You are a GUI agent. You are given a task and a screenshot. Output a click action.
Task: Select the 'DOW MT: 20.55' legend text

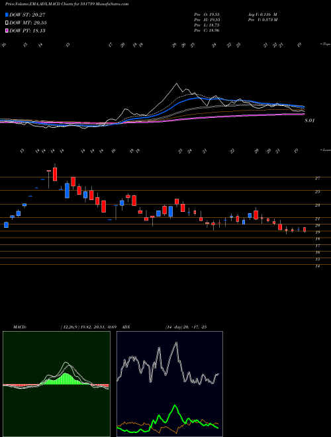(x=28, y=23)
